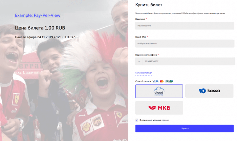This screenshot has width=237, height=141.
Task: Focus the 'Ваш E-Mail' input field
Action: coord(185,43)
